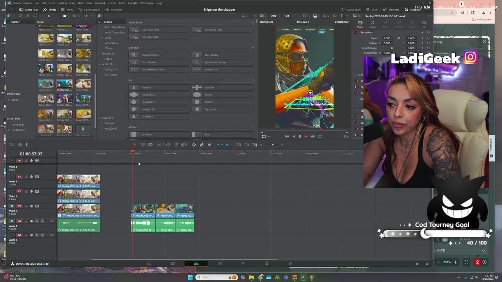Select Generators in the Toolbox
Screen dimensions: 502x282
111,43
